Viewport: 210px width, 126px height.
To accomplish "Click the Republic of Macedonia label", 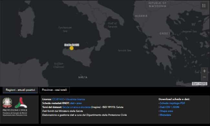I will click(158, 5).
